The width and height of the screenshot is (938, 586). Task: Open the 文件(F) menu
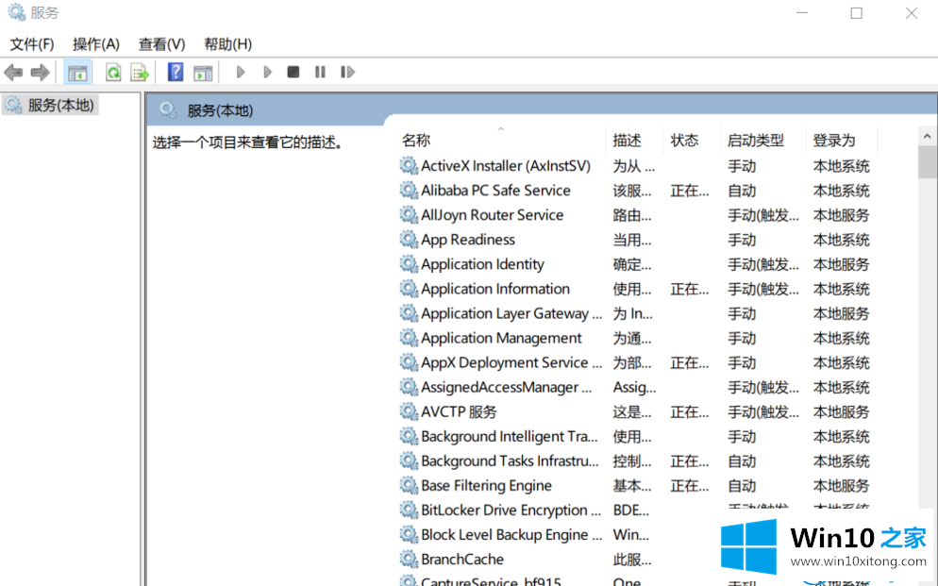click(x=32, y=44)
